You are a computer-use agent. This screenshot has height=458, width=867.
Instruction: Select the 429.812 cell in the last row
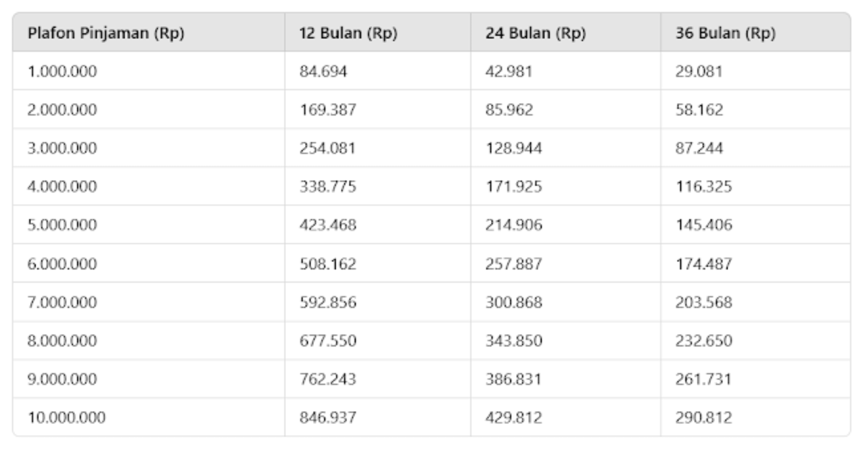coord(513,417)
